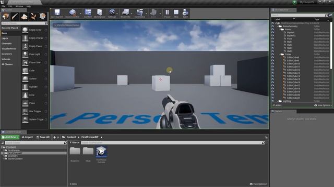Expand the StarterContent folder in tree
This screenshot has width=334, height=187.
coord(3,158)
